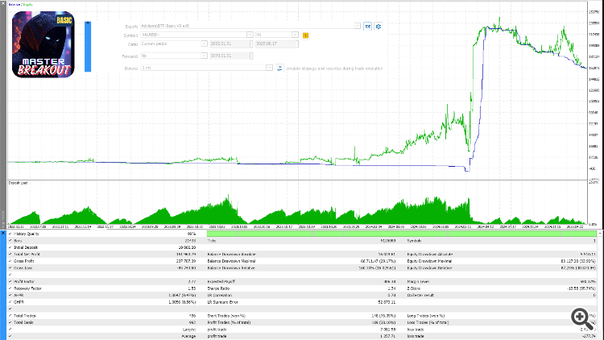
Task: Close the results panel with the X icon
Action: [2, 233]
